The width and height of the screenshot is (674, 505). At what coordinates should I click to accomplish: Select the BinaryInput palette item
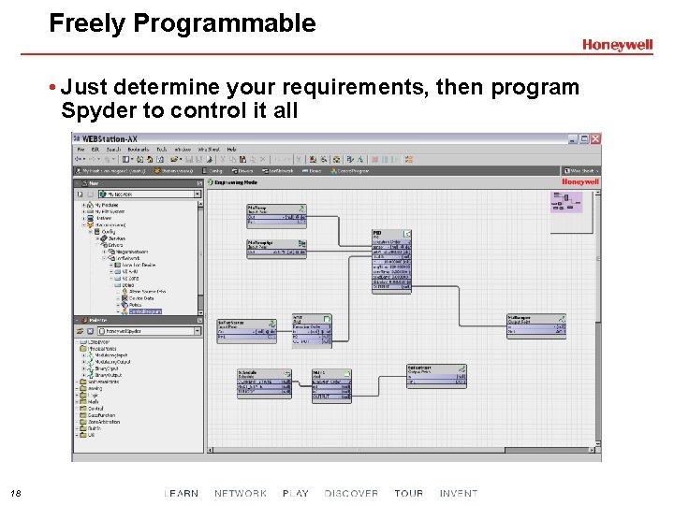coord(106,368)
